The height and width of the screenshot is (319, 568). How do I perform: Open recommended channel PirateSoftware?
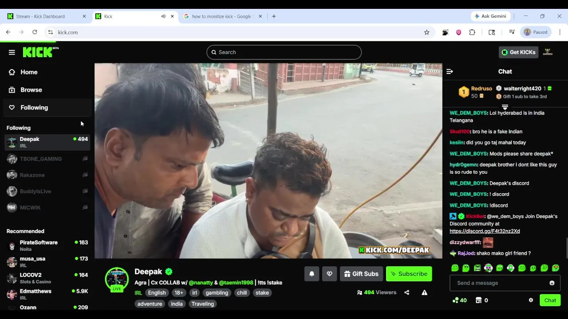pos(47,245)
